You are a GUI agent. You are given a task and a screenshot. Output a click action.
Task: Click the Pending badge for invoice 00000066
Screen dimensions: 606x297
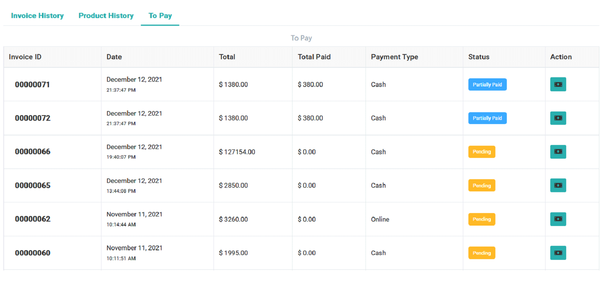click(x=481, y=152)
